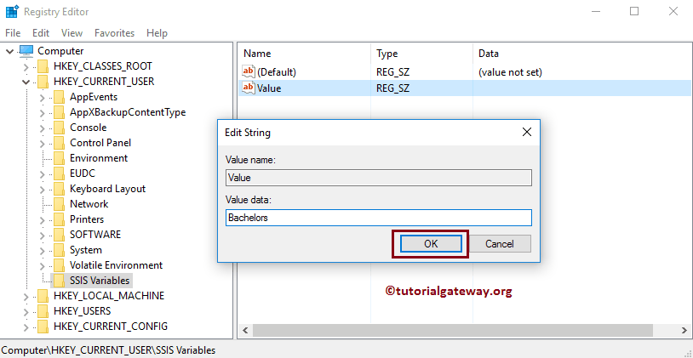Viewport: 693px width, 358px height.
Task: Select the "Environment" tree label
Action: (99, 158)
